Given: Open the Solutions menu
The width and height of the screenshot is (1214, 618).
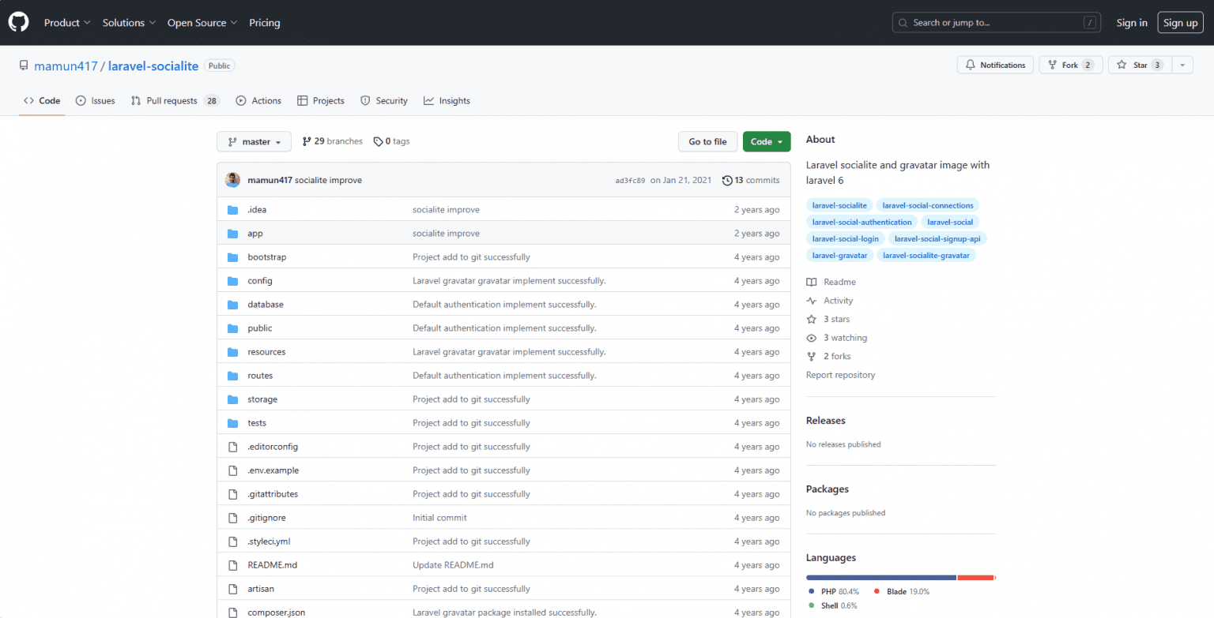Looking at the screenshot, I should [124, 22].
